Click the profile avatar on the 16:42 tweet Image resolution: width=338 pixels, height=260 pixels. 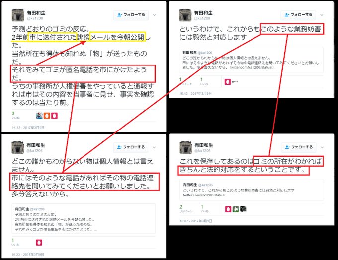point(185,15)
